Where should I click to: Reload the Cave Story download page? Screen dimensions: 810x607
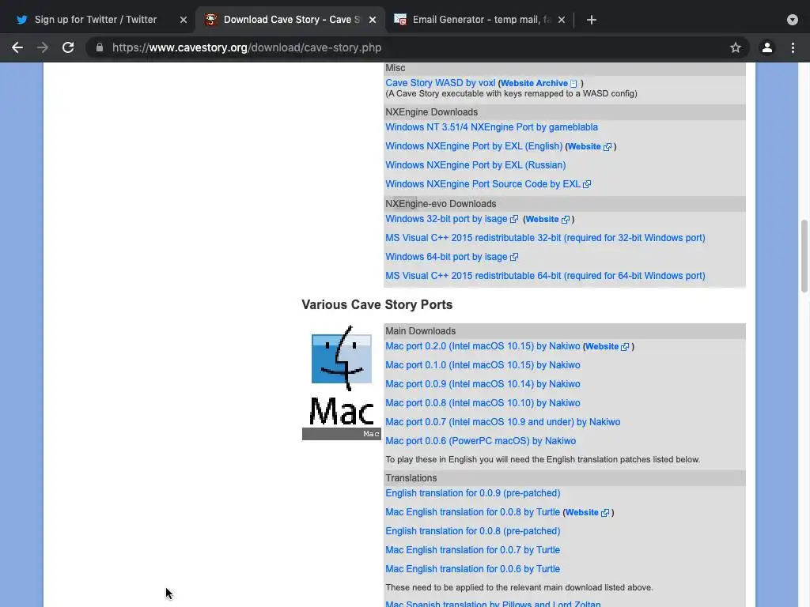(68, 47)
